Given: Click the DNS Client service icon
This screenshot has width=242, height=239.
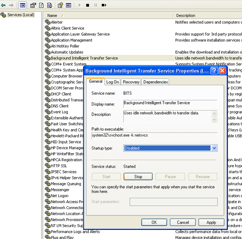Looking at the screenshot, I should point(48,106).
